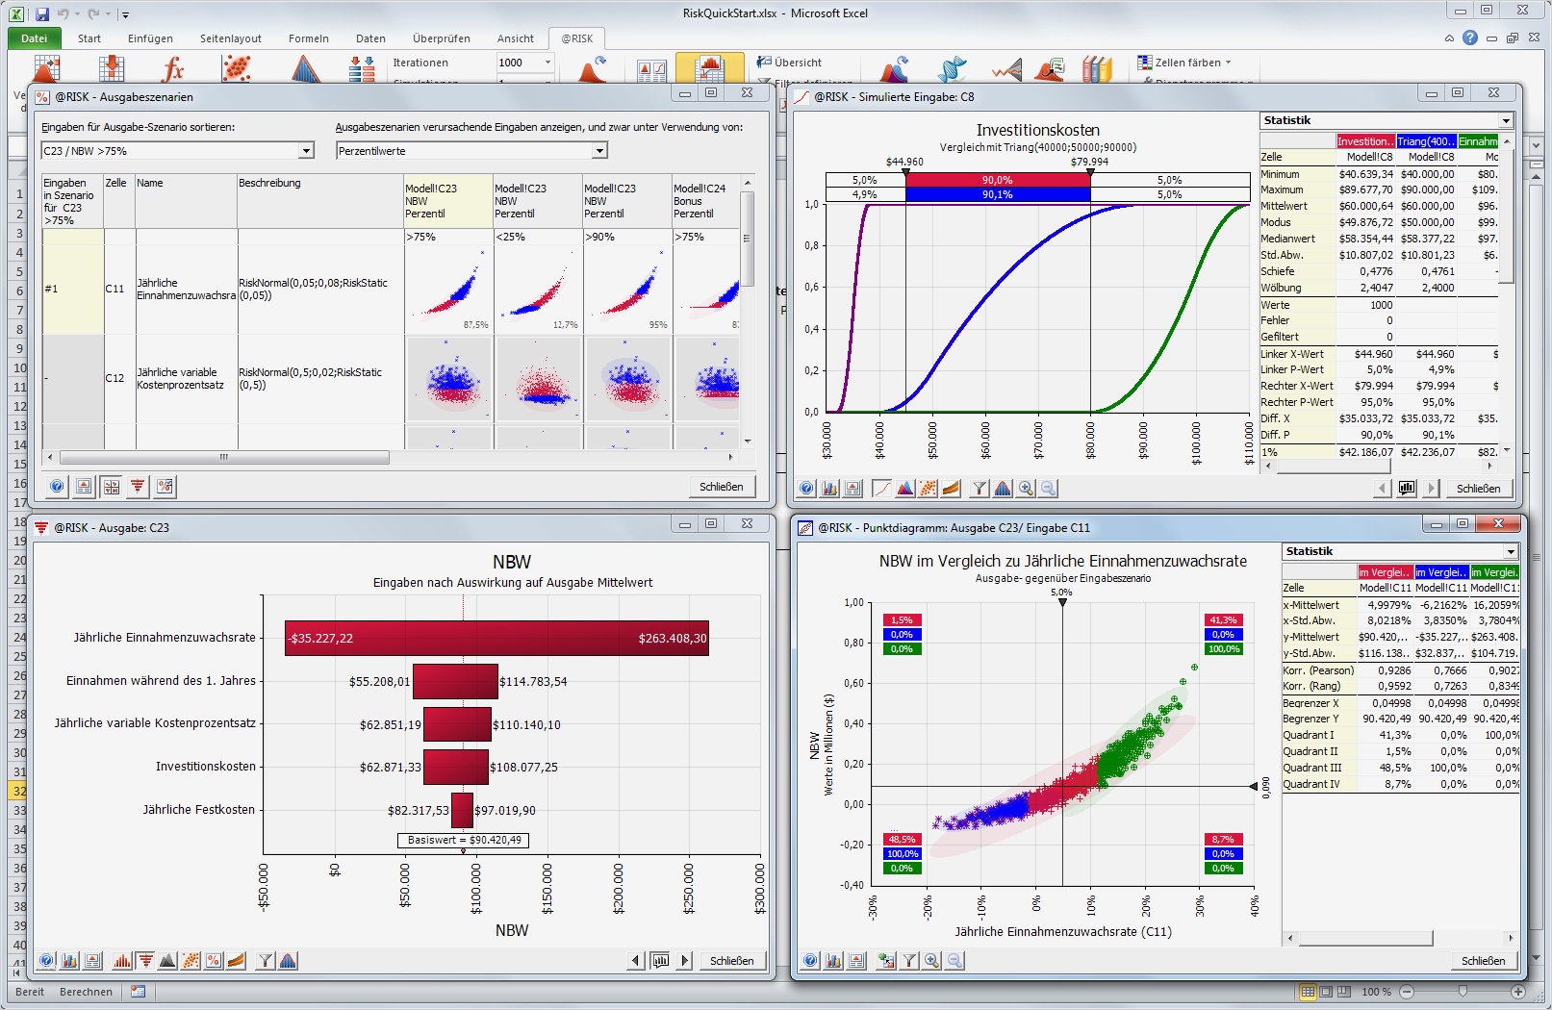Click Schließen in the Punktdiagramm window
1552x1010 pixels.
click(1483, 961)
